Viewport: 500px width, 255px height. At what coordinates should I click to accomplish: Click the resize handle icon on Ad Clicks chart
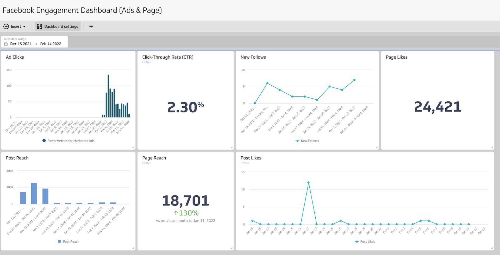click(133, 146)
